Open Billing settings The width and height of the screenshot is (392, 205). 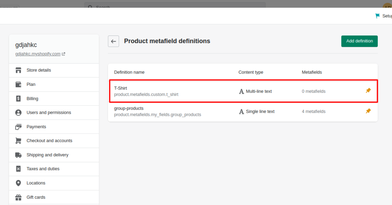click(54, 99)
